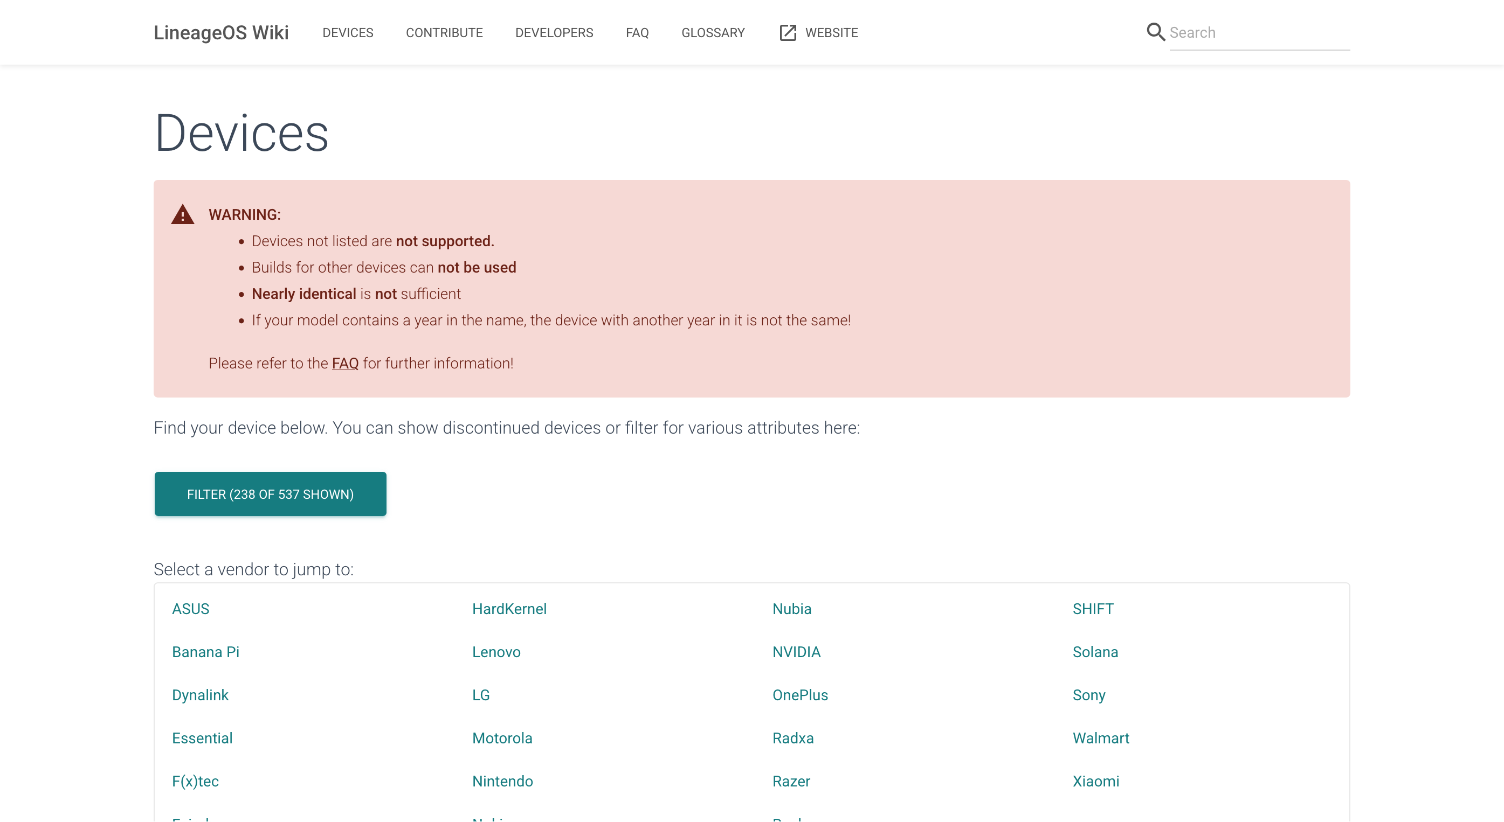This screenshot has width=1504, height=822.
Task: Go to the Essential vendor section
Action: click(202, 738)
